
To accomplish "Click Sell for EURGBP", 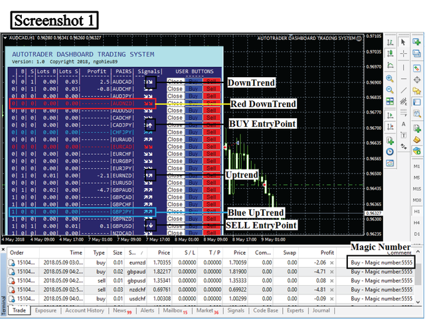I will [x=211, y=161].
